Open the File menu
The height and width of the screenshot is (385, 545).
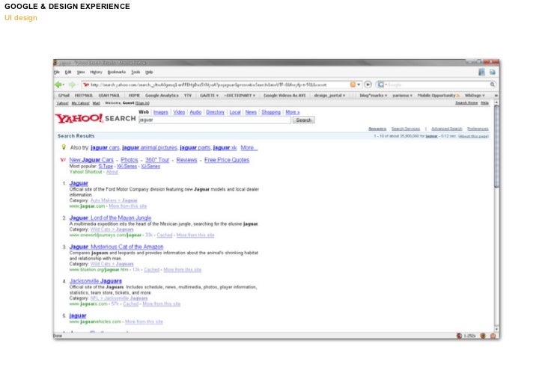click(57, 73)
